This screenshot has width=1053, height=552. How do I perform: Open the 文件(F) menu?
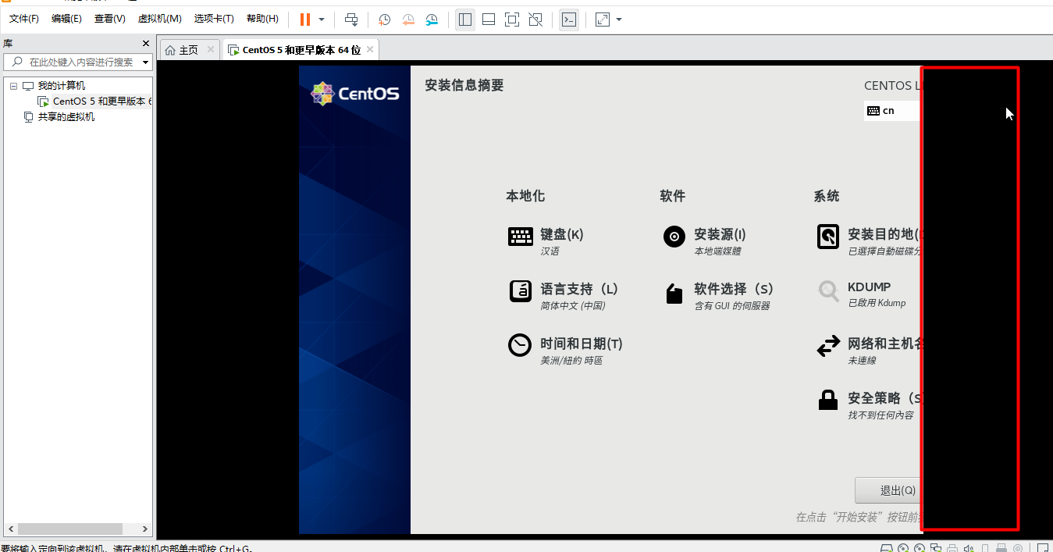click(24, 19)
